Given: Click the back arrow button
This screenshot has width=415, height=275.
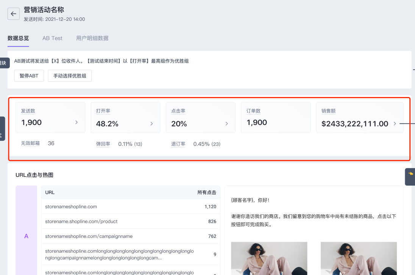Looking at the screenshot, I should click(14, 14).
